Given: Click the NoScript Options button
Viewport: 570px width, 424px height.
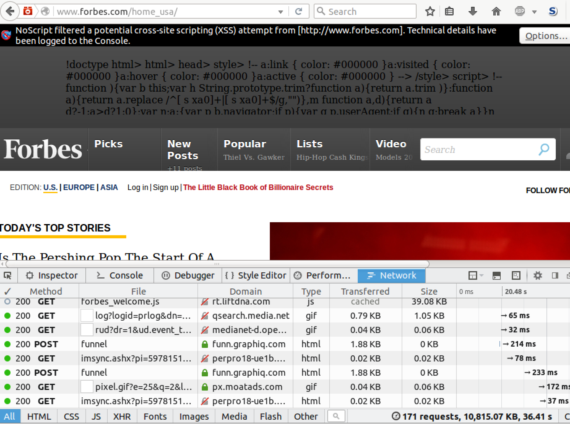Looking at the screenshot, I should [545, 36].
